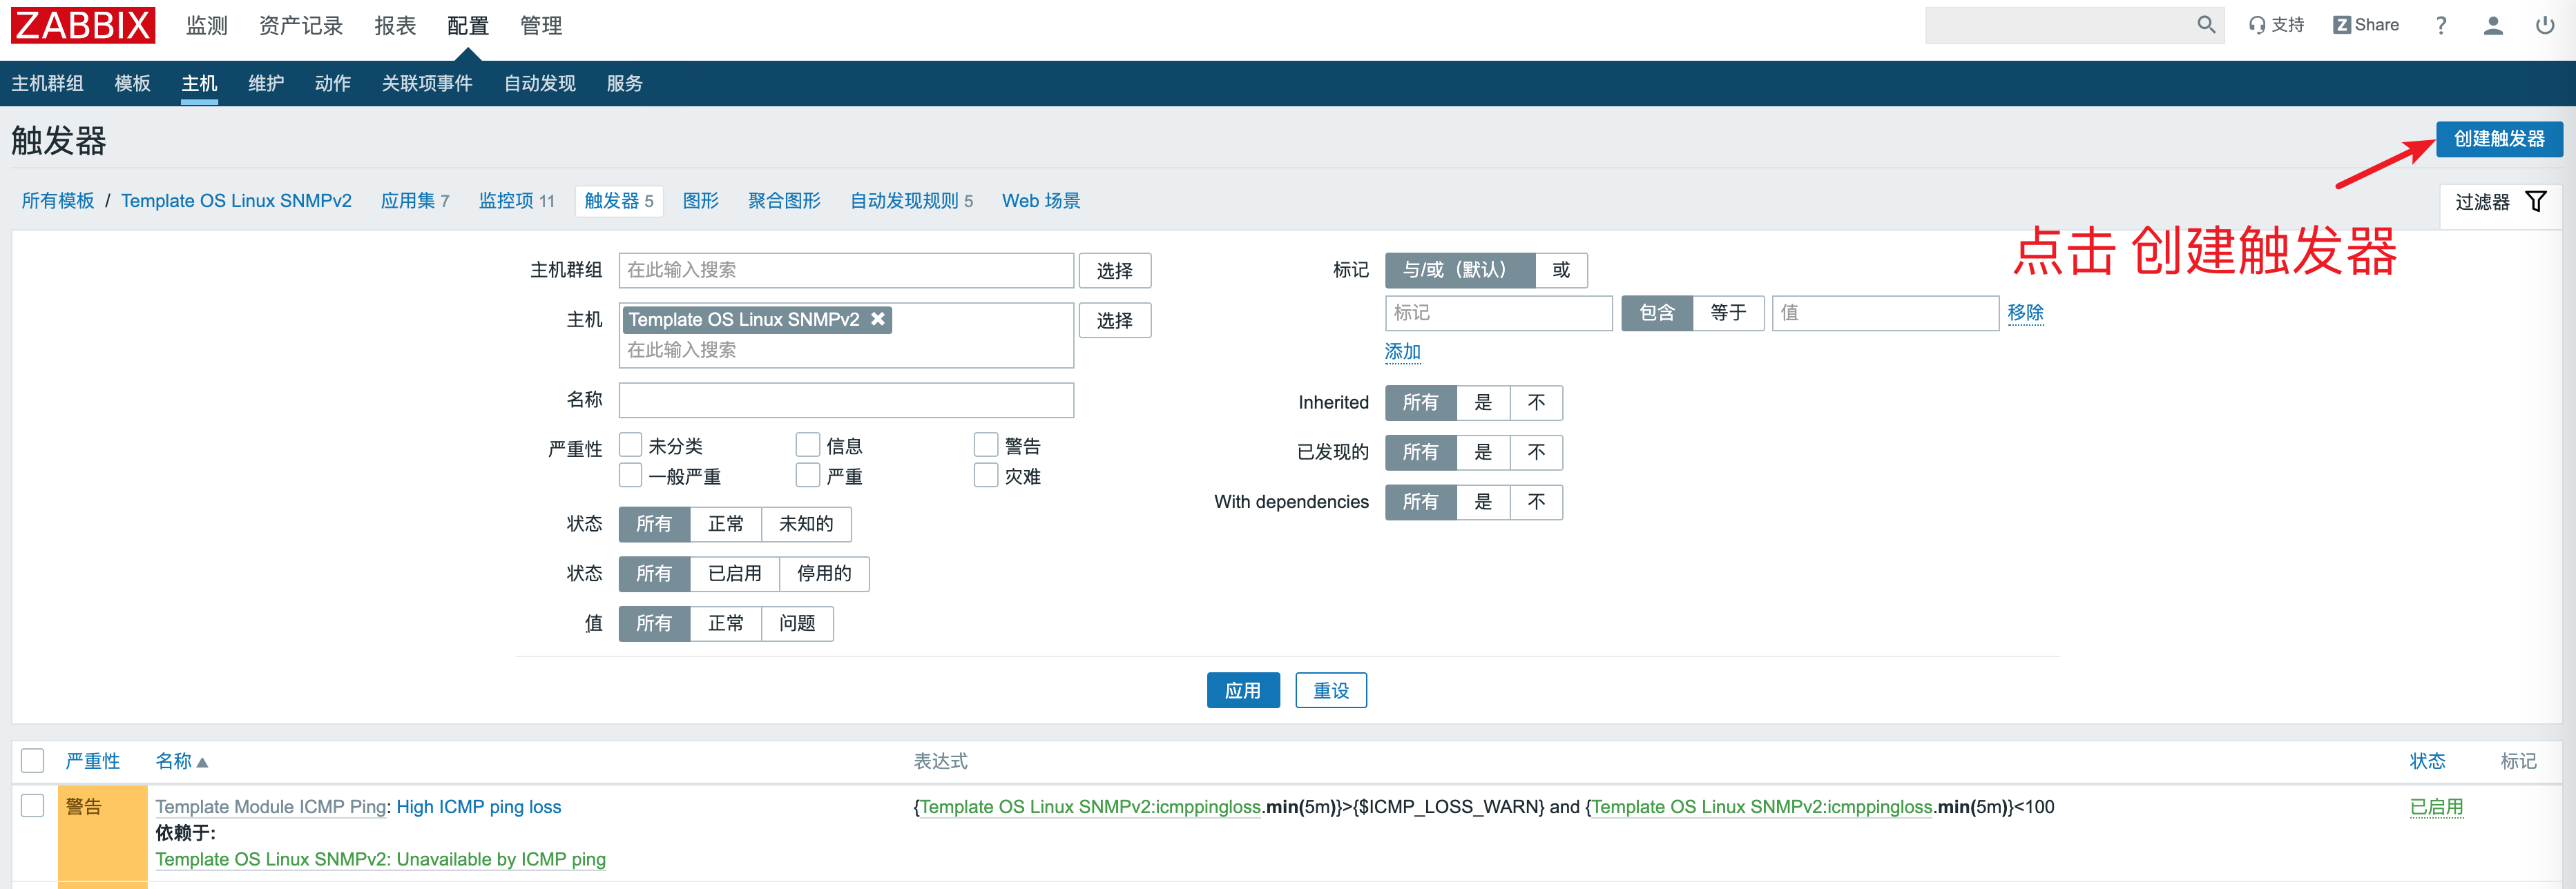The height and width of the screenshot is (889, 2576).
Task: Click the Zabbix logo
Action: point(83,25)
